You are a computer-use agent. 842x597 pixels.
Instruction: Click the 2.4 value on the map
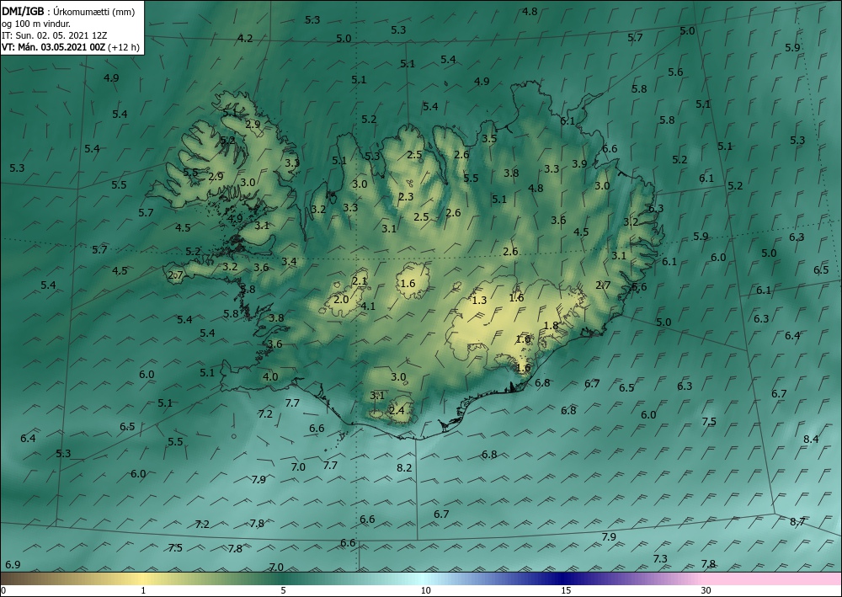point(397,411)
